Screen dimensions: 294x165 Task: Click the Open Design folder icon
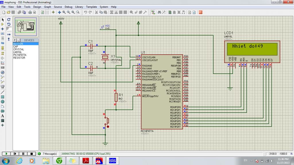click(9, 12)
